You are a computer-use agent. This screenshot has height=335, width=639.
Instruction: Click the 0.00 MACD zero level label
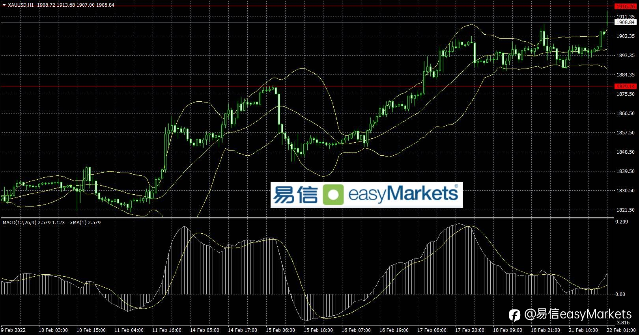point(620,294)
